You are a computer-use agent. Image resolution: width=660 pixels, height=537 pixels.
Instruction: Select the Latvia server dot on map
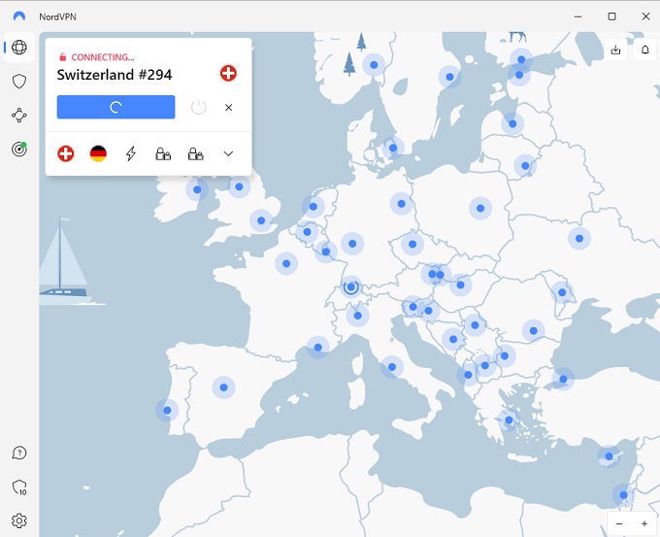tap(512, 124)
